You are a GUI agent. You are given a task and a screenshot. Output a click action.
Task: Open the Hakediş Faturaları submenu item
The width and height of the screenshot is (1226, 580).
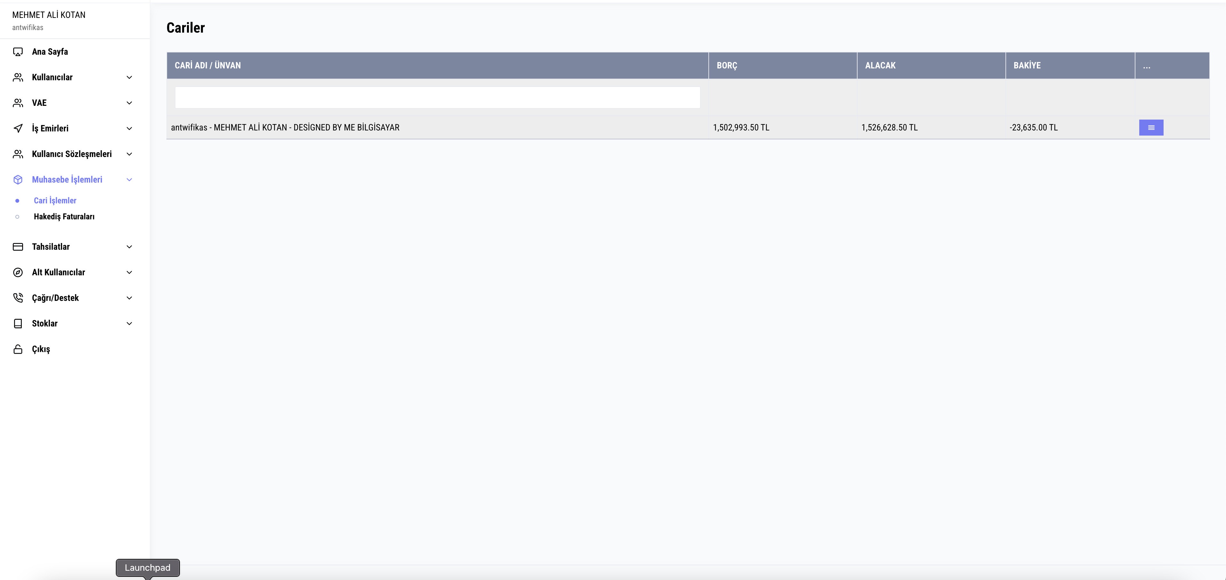point(64,217)
